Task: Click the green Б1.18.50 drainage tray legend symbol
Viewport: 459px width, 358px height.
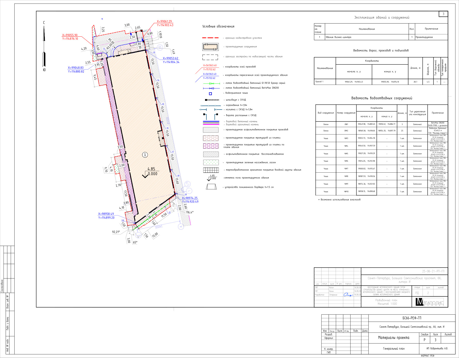Action: [x=211, y=83]
